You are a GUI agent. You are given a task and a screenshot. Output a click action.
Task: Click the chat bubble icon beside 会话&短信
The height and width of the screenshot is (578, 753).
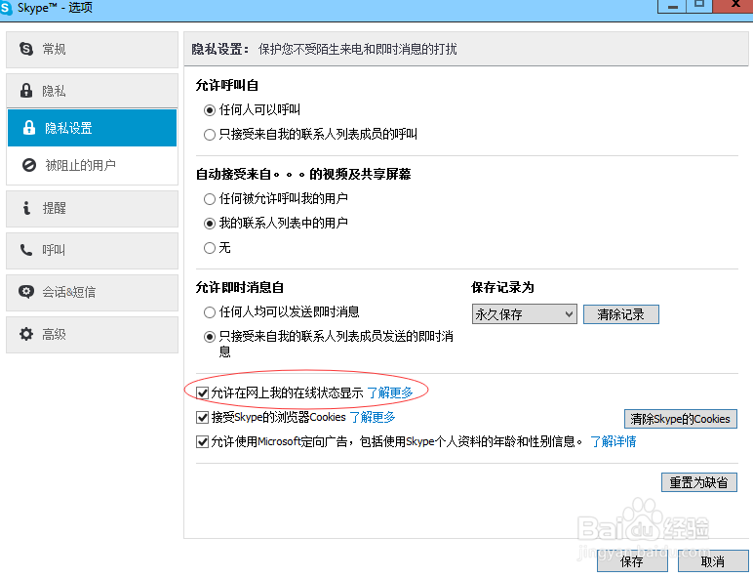pyautogui.click(x=26, y=291)
